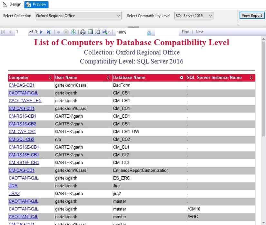This screenshot has width=266, height=225.
Task: Select the CM_CB1_DW database name cell
Action: [149, 132]
